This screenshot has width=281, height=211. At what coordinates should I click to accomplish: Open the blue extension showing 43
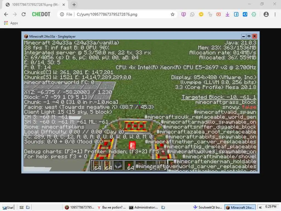point(245,14)
